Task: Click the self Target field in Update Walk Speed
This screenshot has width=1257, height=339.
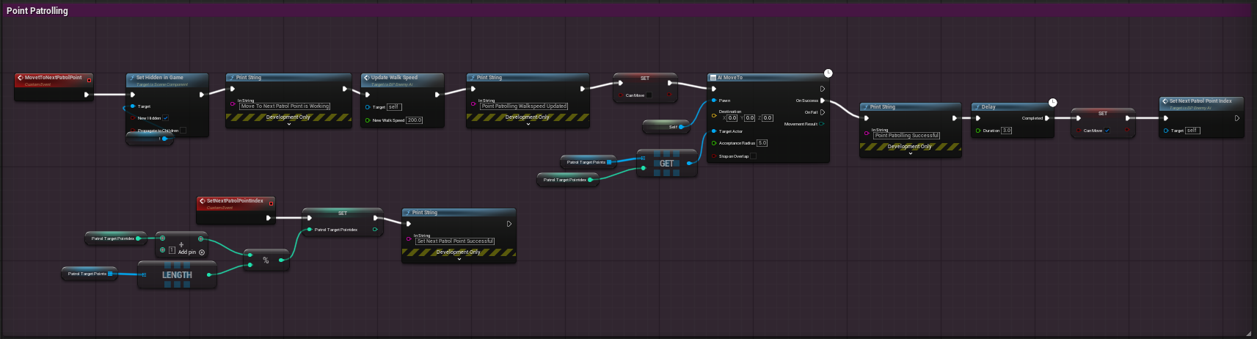Action: 394,106
